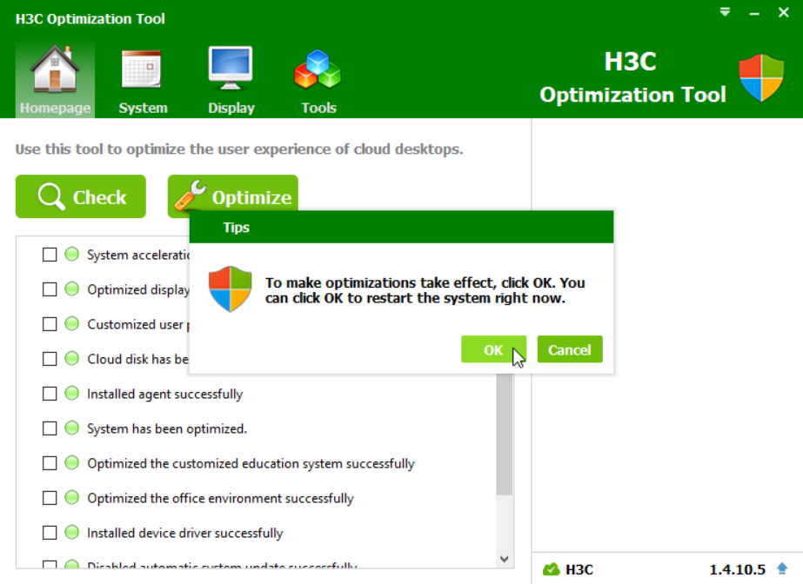The image size is (803, 584).
Task: Click green status dot for System acceleration
Action: (x=71, y=254)
